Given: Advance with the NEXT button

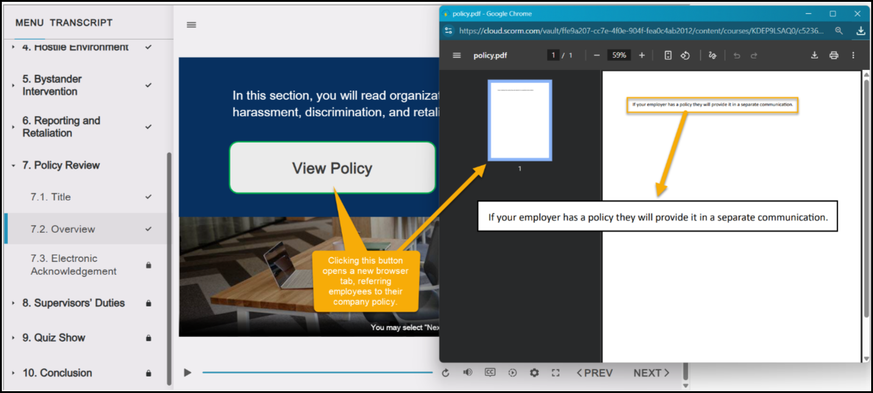Looking at the screenshot, I should [651, 373].
